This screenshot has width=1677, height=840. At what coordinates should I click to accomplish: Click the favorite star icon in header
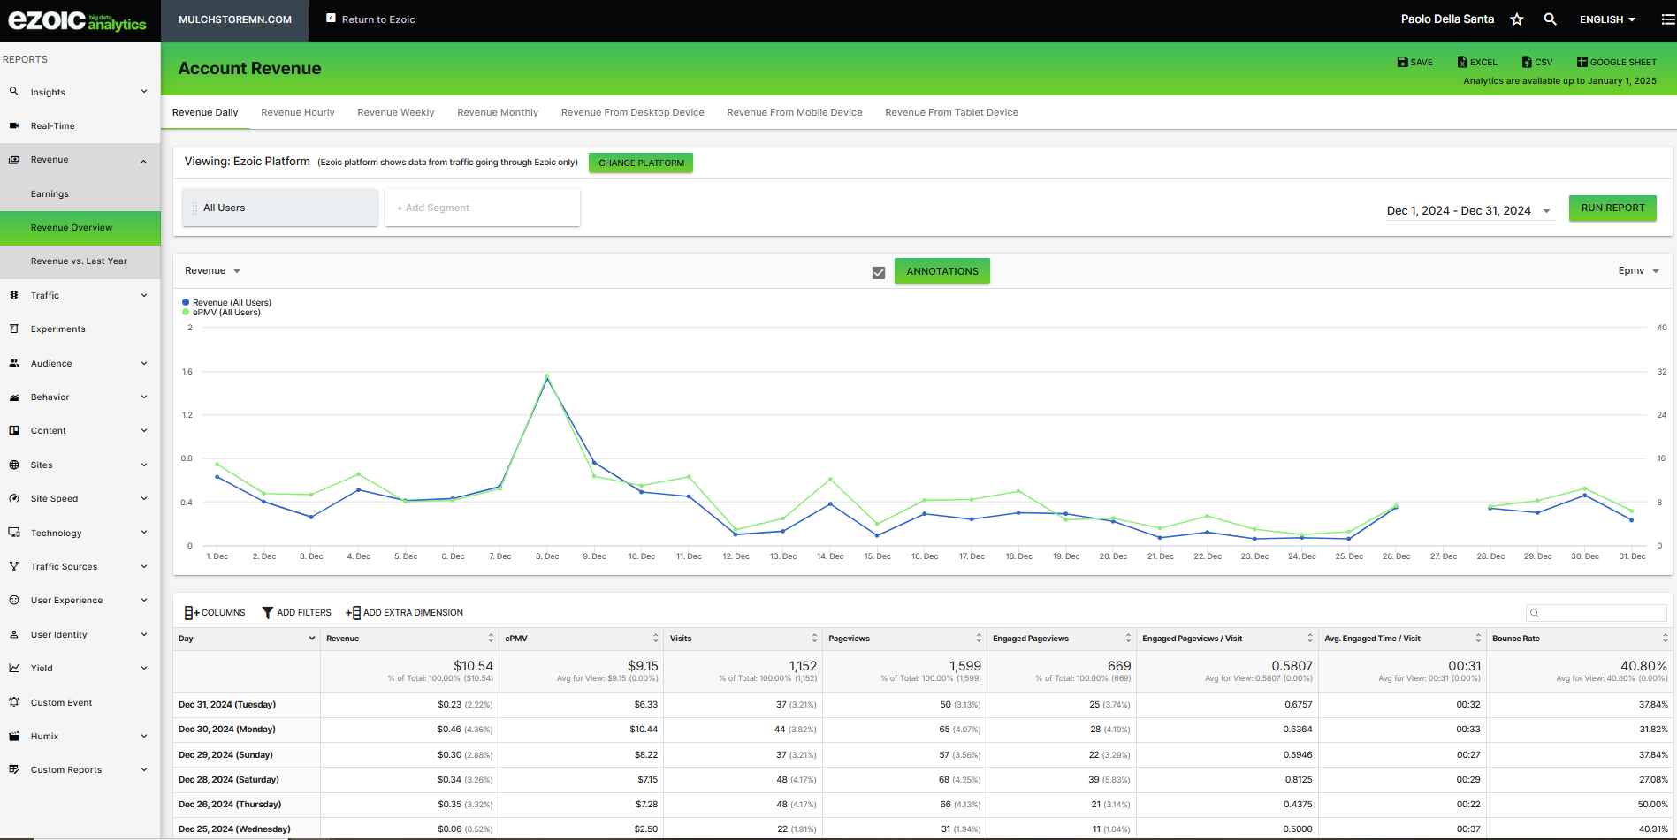[1517, 19]
